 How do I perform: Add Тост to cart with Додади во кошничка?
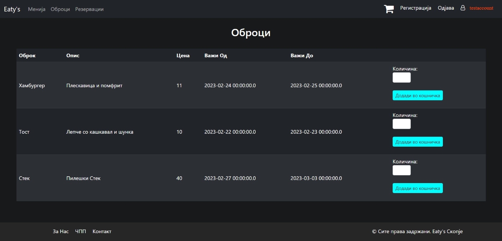[417, 142]
